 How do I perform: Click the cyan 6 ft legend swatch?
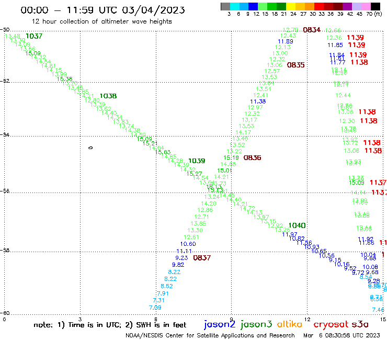(235, 6)
